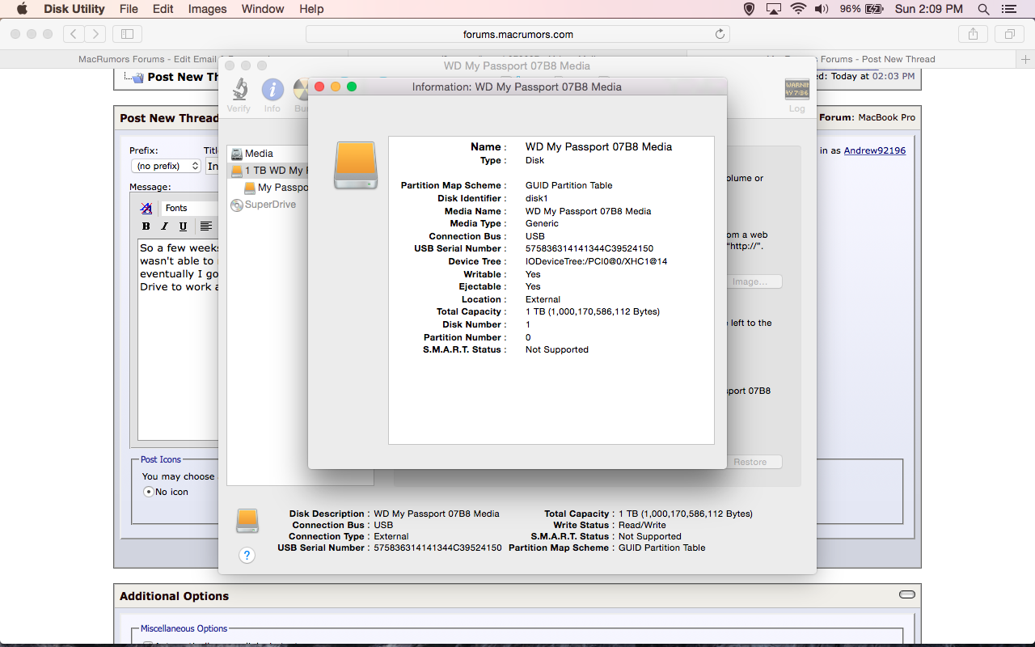
Task: Open the Prefix dropdown showing (no prefix)
Action: coord(166,166)
